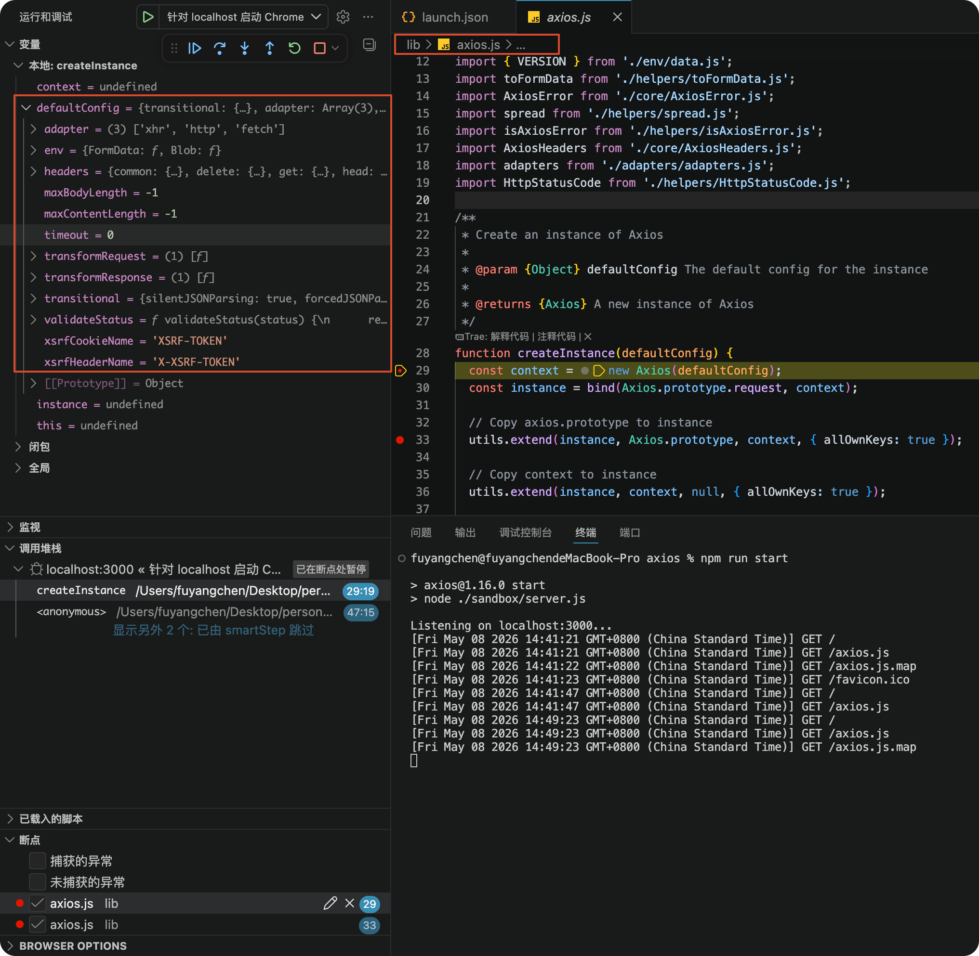Close the Trae code lens hint

(x=588, y=336)
